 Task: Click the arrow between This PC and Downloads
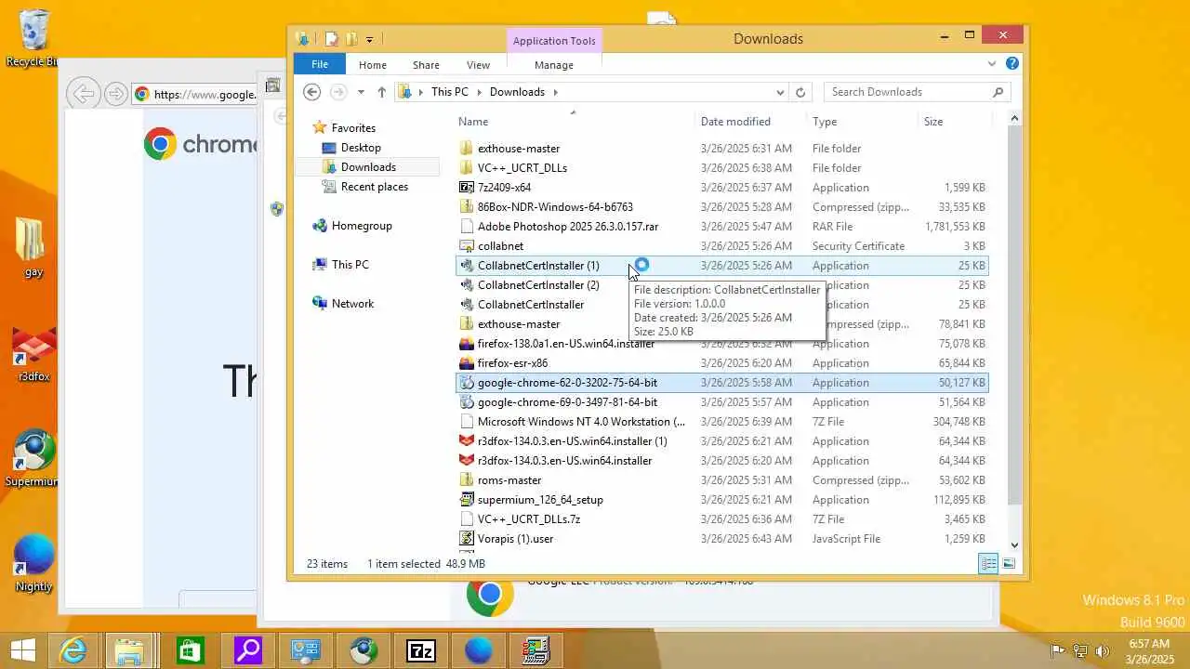click(480, 92)
